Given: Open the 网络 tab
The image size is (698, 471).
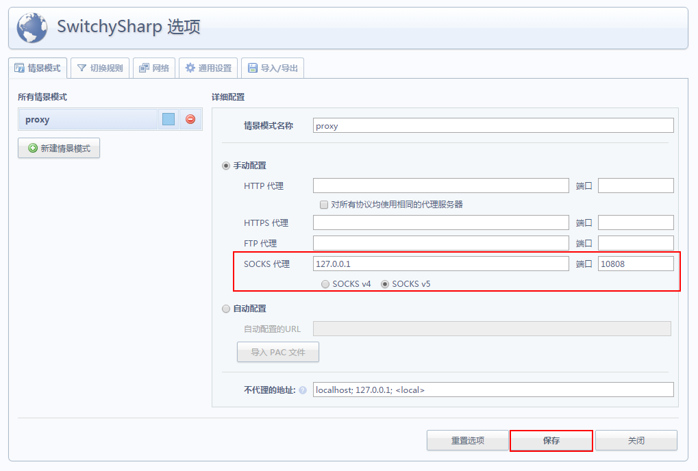Looking at the screenshot, I should [x=154, y=68].
